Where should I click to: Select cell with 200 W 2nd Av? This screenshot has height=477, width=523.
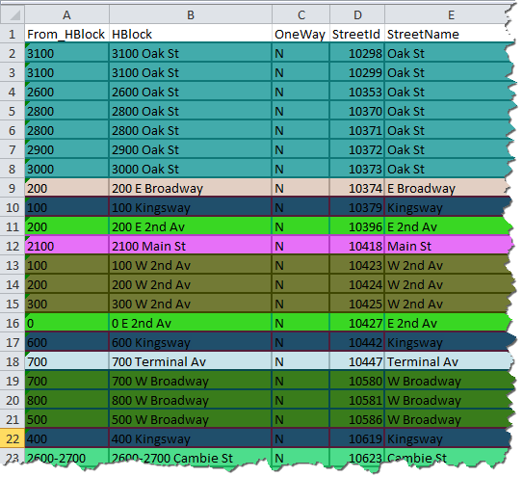pyautogui.click(x=191, y=284)
